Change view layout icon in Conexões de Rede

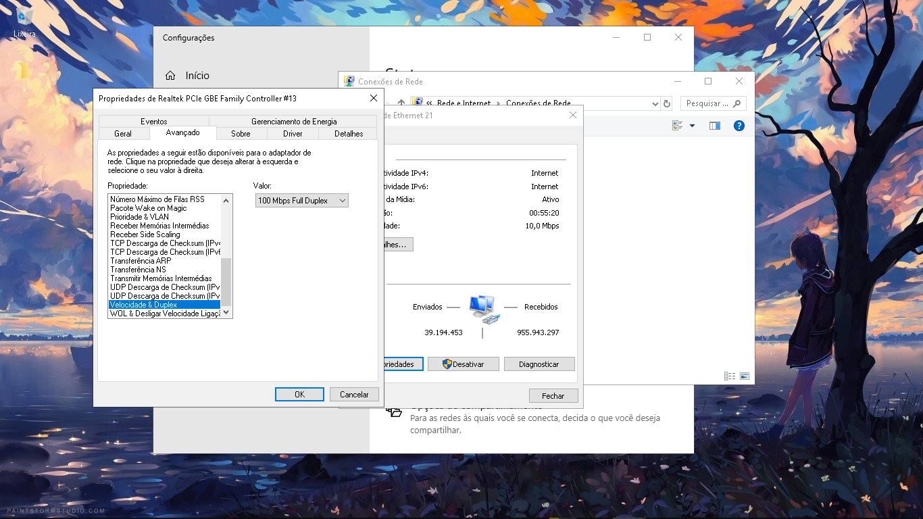(x=678, y=126)
